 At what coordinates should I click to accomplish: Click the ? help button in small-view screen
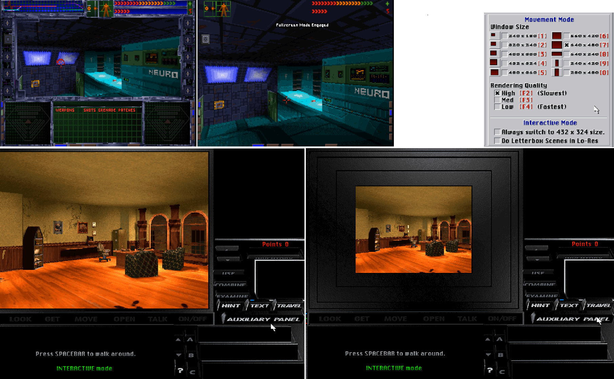pos(490,370)
